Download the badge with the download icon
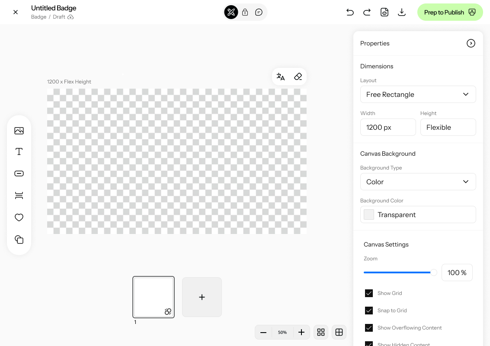Viewport: 490px width, 346px height. point(402,12)
